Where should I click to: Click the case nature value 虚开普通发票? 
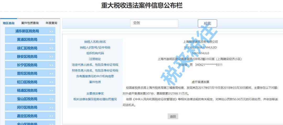click(200, 82)
